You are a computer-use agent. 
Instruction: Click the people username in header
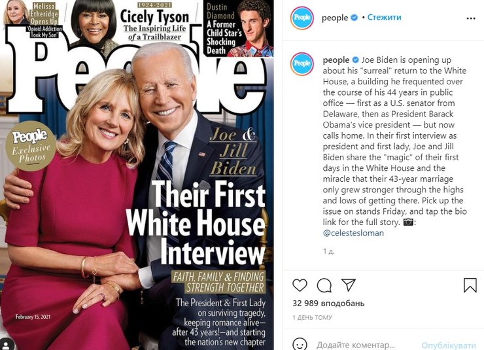(x=335, y=18)
